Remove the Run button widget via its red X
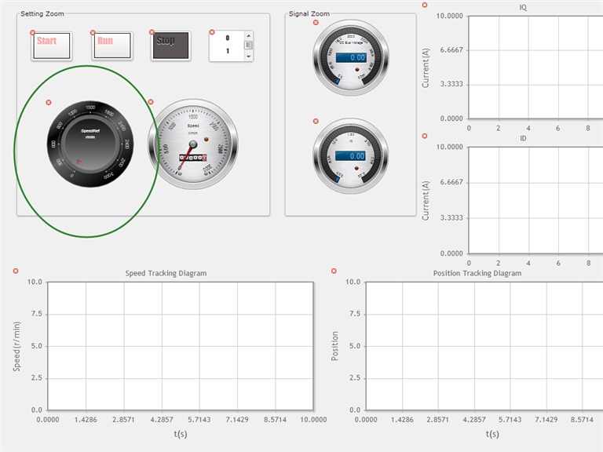603x452 pixels. 93,33
